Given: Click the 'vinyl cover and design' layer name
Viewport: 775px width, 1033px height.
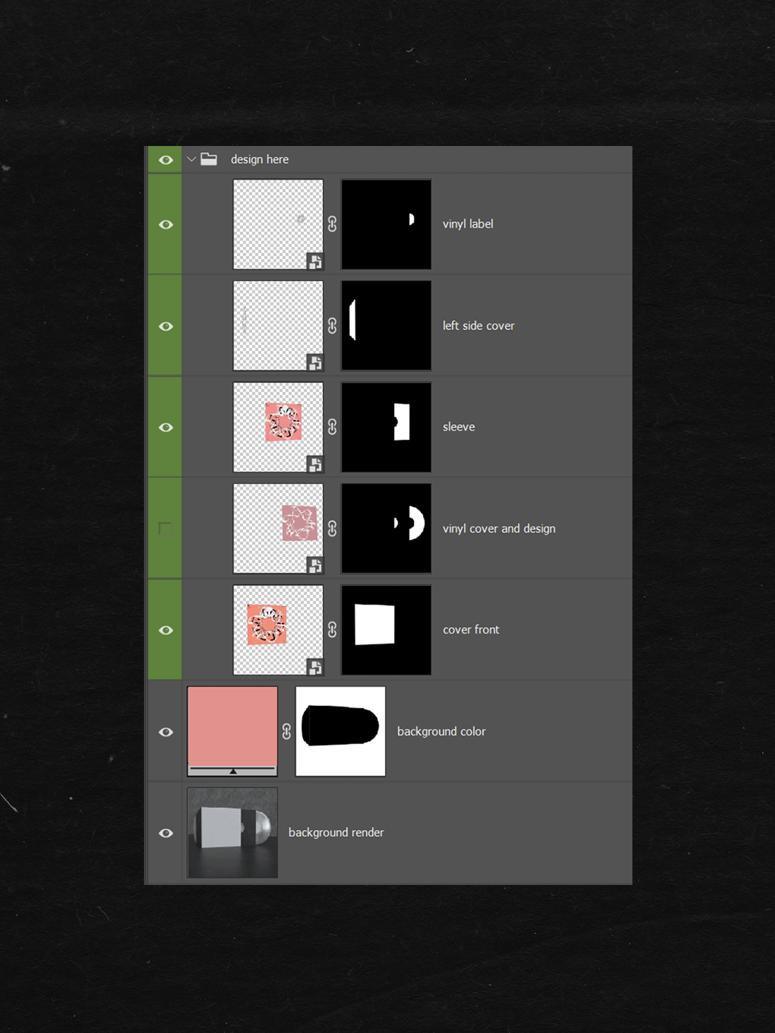Looking at the screenshot, I should (x=499, y=529).
